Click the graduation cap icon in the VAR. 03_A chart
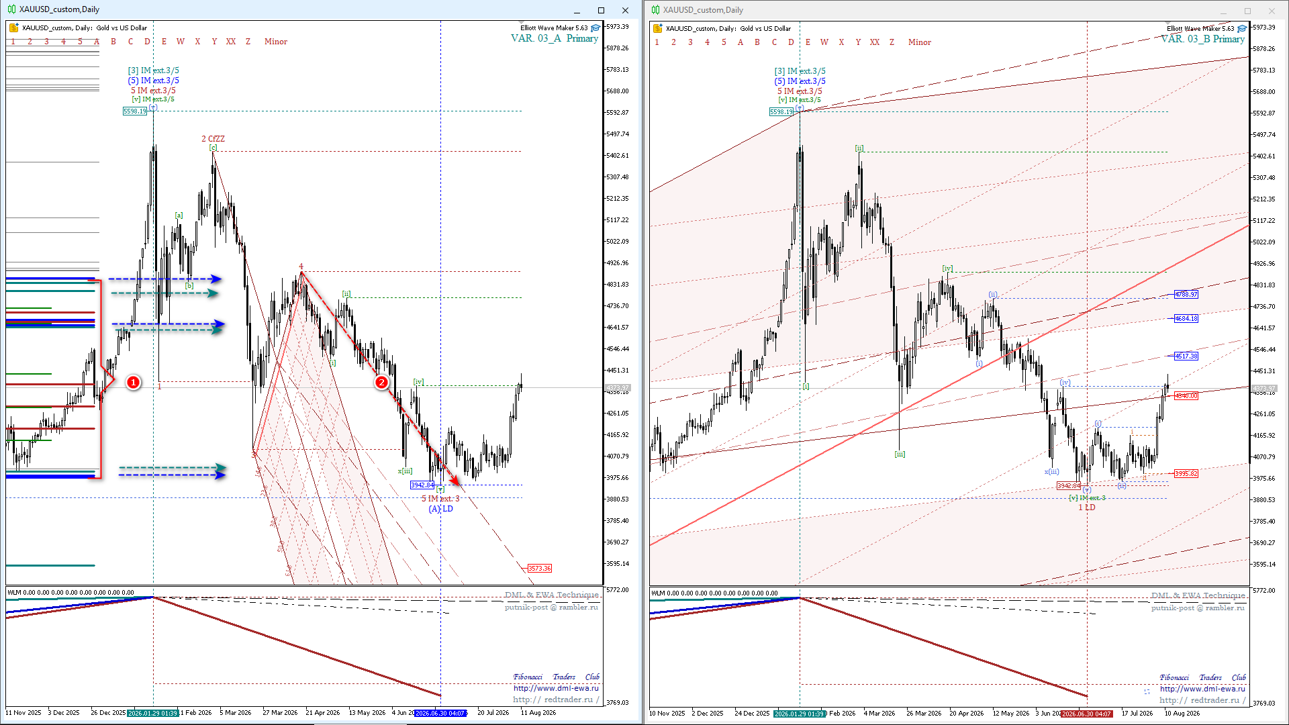The height and width of the screenshot is (725, 1289). (x=595, y=28)
